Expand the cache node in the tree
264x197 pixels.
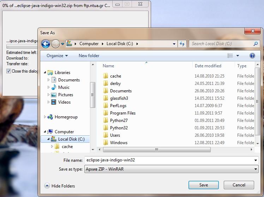(x=52, y=146)
